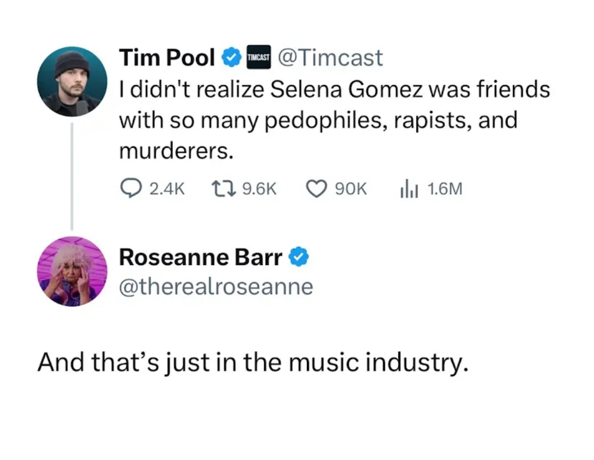Click the 1.6M views count

coord(444,189)
